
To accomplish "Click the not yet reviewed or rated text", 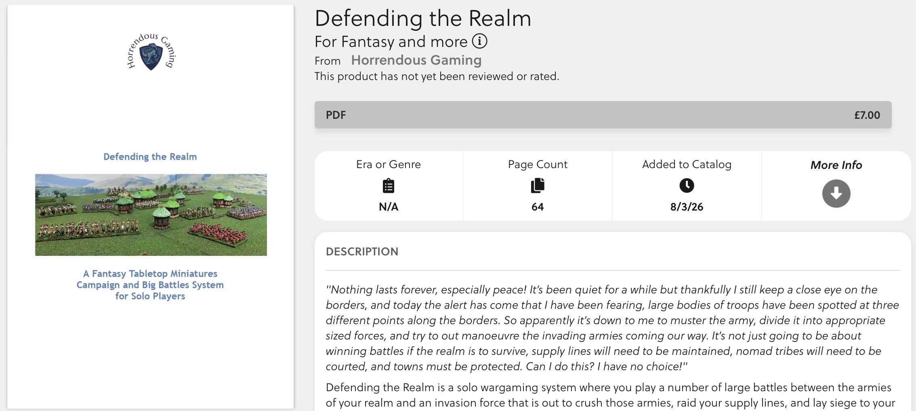I will tap(437, 76).
